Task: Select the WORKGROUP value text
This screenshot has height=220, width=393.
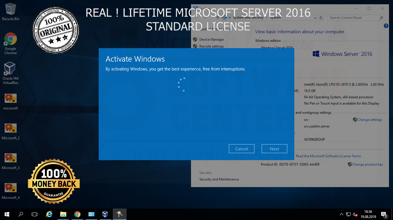Action: coord(314,140)
